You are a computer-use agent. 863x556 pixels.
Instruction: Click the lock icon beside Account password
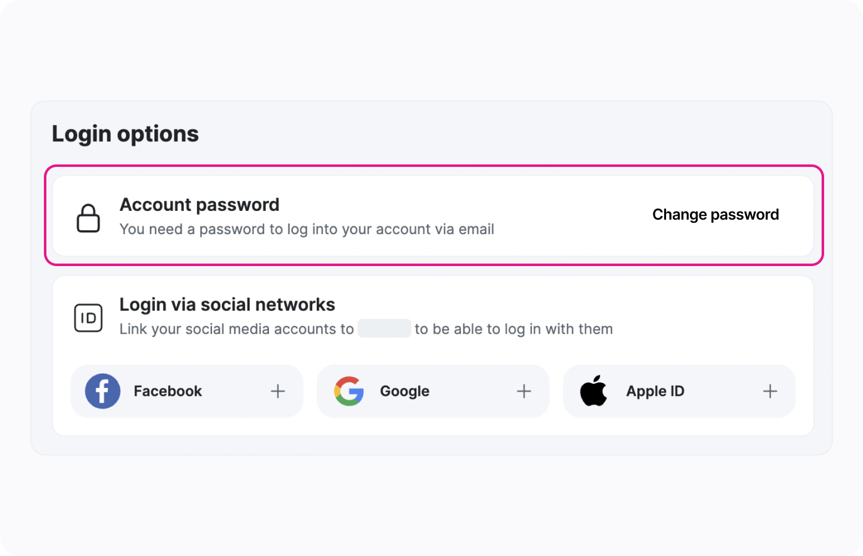pyautogui.click(x=88, y=218)
